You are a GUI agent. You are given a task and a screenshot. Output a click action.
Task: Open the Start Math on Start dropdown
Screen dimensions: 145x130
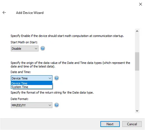pos(25,48)
